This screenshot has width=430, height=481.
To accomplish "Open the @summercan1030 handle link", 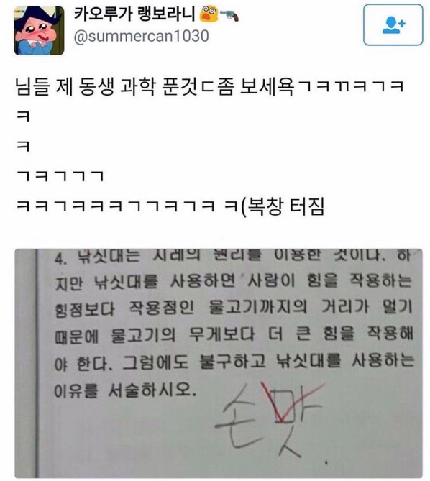I will point(142,36).
